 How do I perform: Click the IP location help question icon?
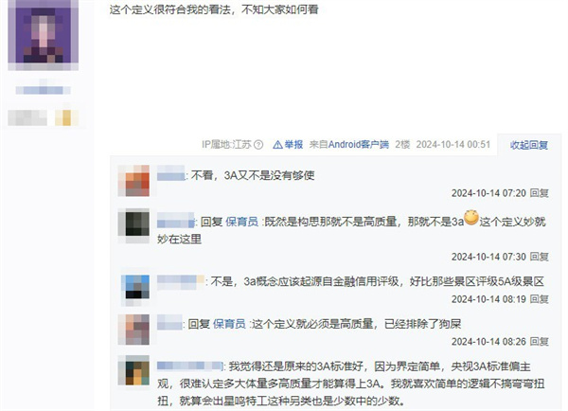pos(258,145)
